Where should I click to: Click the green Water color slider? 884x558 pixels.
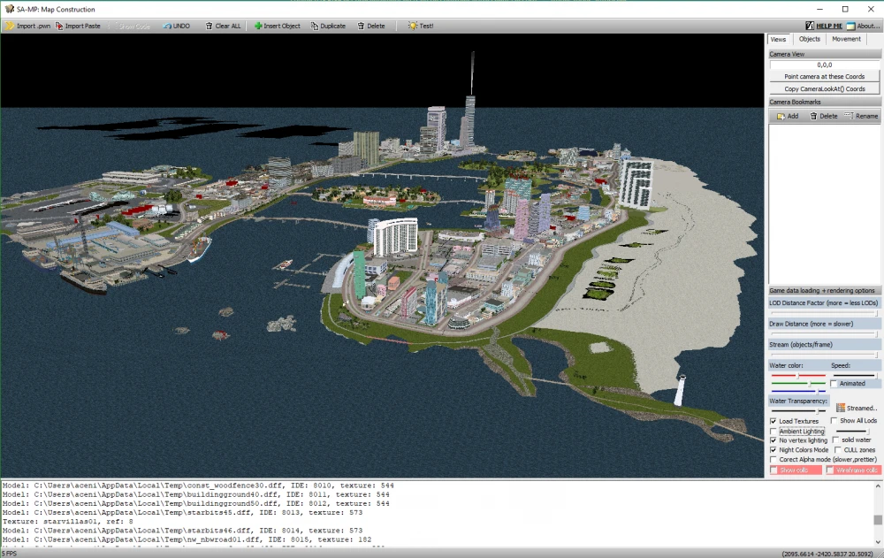798,384
